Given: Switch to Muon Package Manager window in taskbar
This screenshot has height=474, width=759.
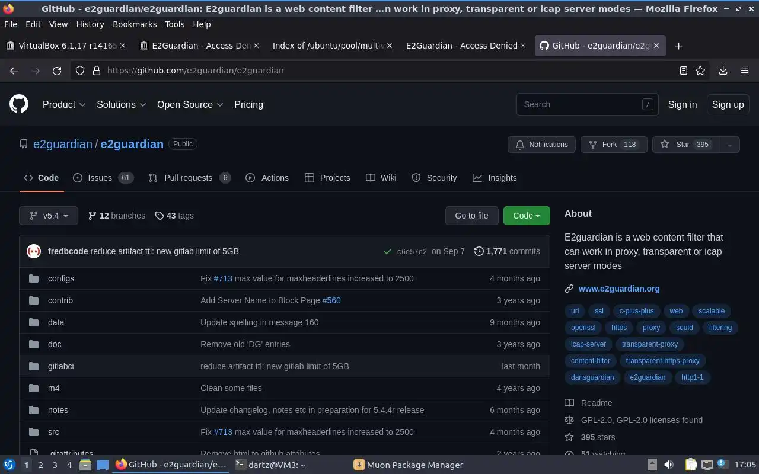Looking at the screenshot, I should 408,465.
